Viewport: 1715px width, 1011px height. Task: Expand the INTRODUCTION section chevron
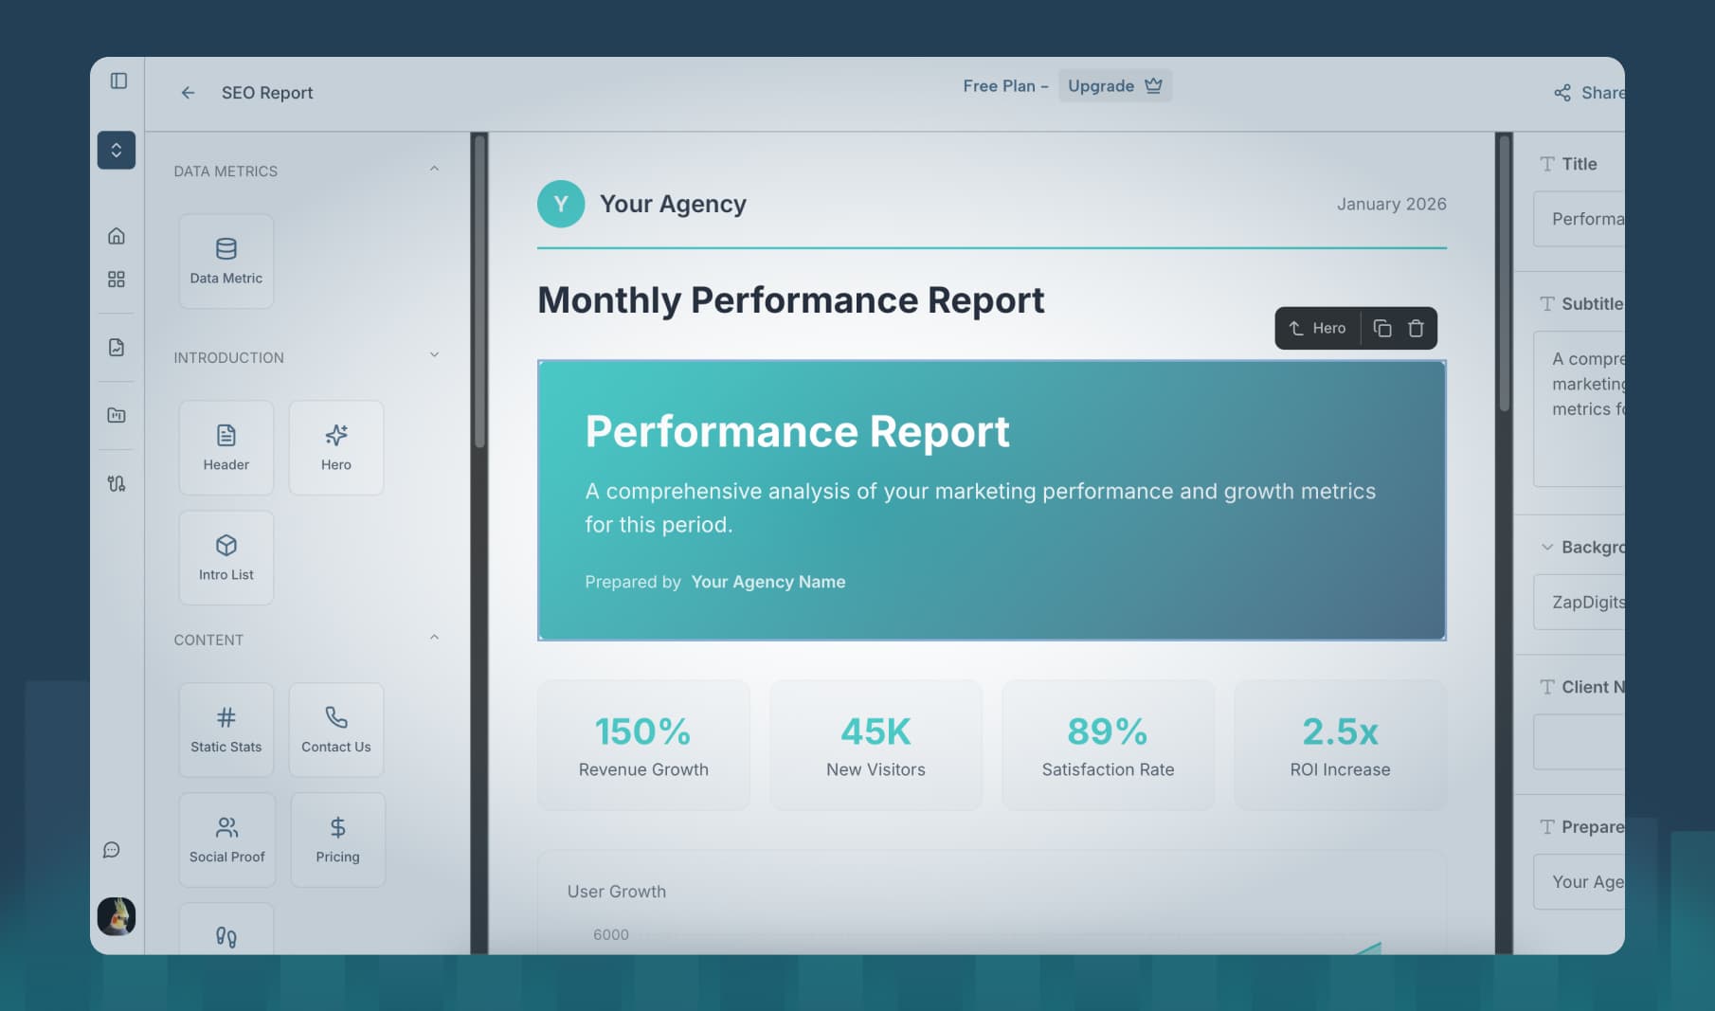(435, 353)
